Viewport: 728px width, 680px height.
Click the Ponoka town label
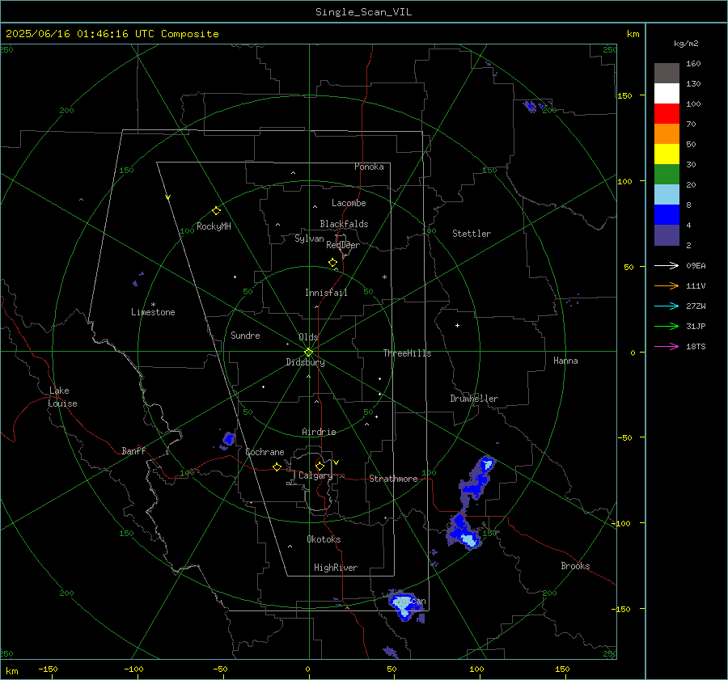369,167
